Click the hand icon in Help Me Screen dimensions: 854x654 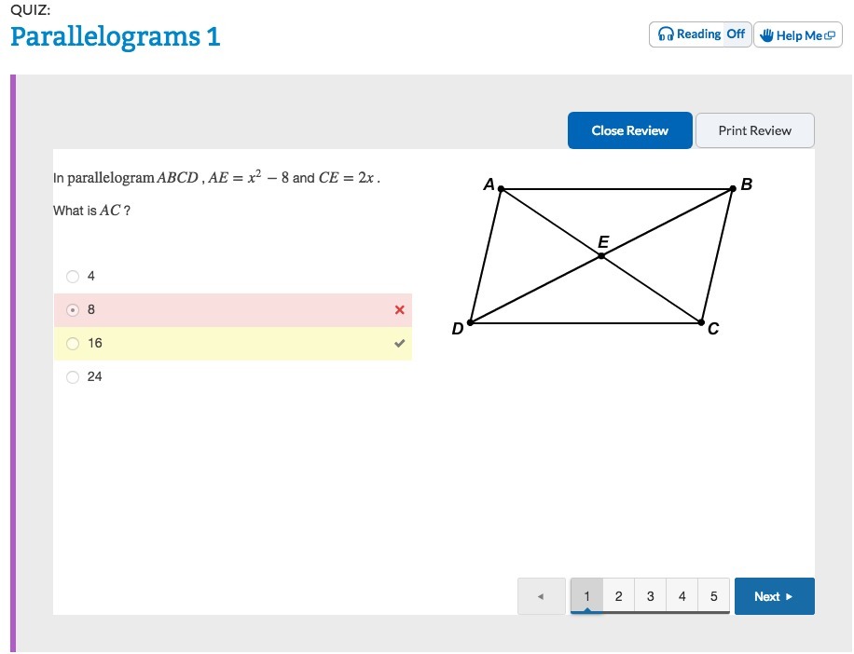(766, 35)
